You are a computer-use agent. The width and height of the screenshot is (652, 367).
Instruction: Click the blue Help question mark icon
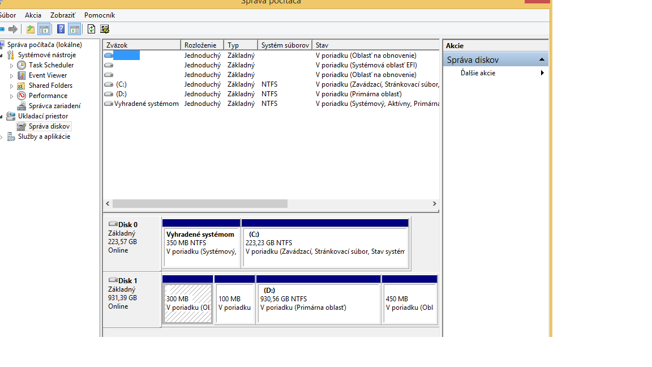coord(61,29)
